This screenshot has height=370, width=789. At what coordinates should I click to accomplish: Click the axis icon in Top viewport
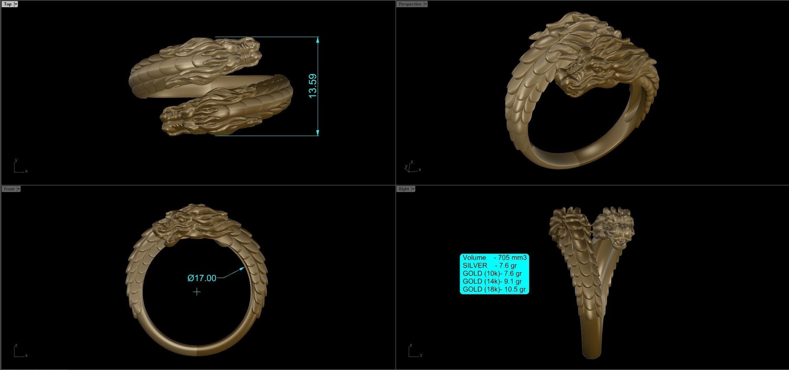point(20,166)
